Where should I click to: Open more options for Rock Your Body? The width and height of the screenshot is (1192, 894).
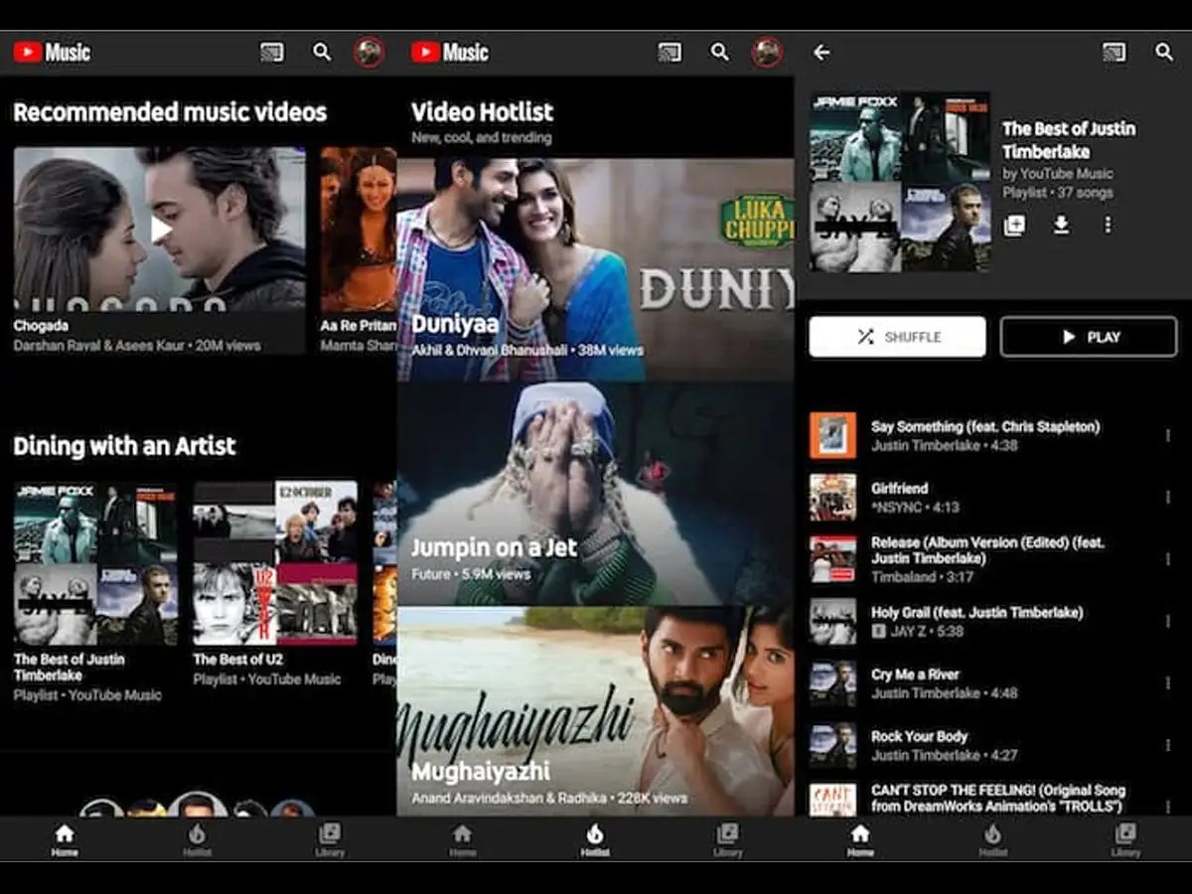1167,745
